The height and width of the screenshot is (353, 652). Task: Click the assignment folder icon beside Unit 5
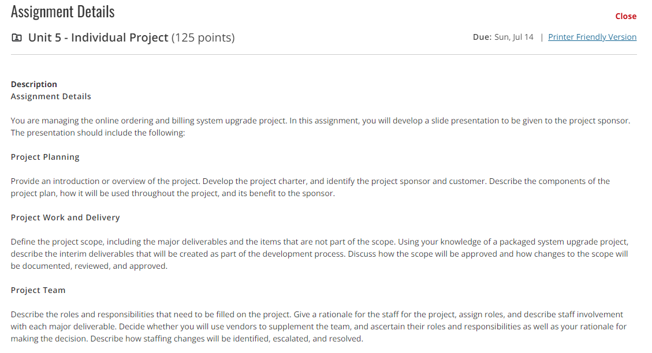pyautogui.click(x=16, y=37)
